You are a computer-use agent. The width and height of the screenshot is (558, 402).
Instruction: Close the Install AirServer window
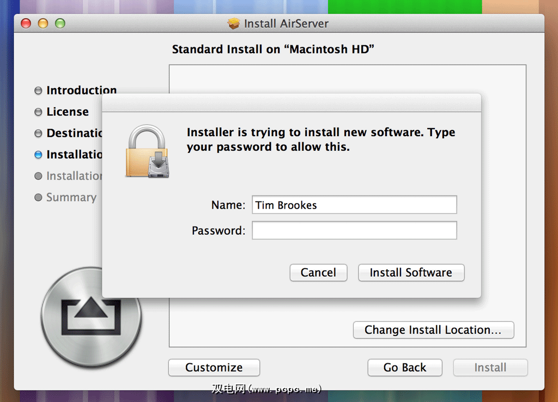pyautogui.click(x=26, y=23)
